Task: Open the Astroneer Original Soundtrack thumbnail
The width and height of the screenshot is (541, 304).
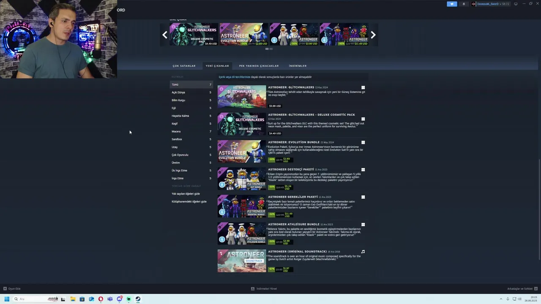Action: pyautogui.click(x=242, y=261)
